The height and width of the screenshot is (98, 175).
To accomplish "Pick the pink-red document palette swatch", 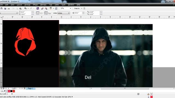I will pos(9,91).
